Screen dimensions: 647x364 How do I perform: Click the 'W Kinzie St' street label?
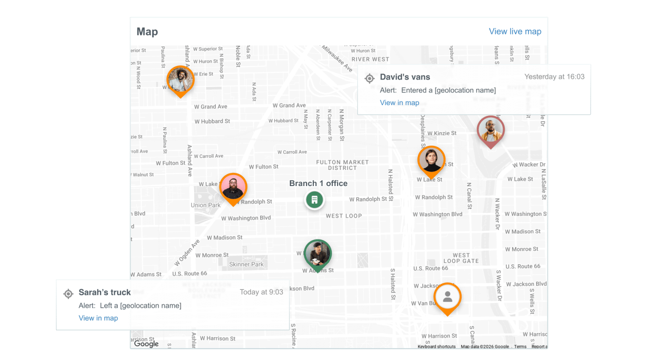coord(442,133)
